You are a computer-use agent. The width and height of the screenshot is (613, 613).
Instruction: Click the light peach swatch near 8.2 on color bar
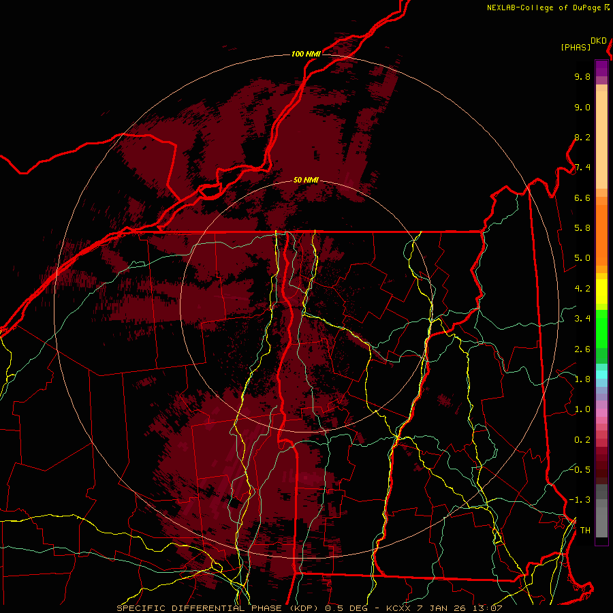point(601,141)
